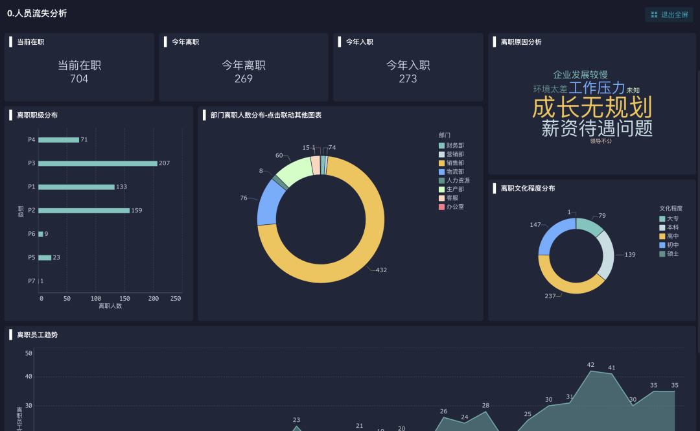This screenshot has height=431, width=700.
Task: Click 工作压力 word cloud term
Action: tap(597, 88)
